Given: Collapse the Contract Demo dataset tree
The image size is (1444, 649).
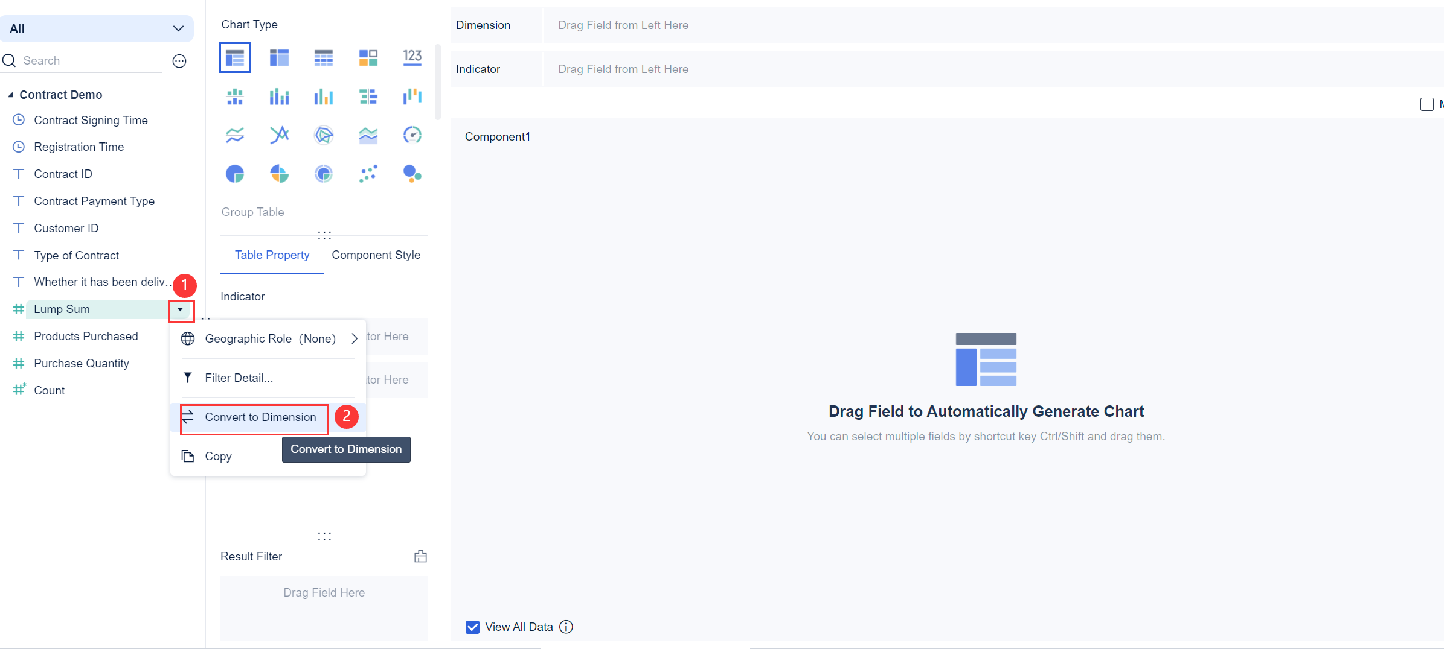Looking at the screenshot, I should 10,95.
